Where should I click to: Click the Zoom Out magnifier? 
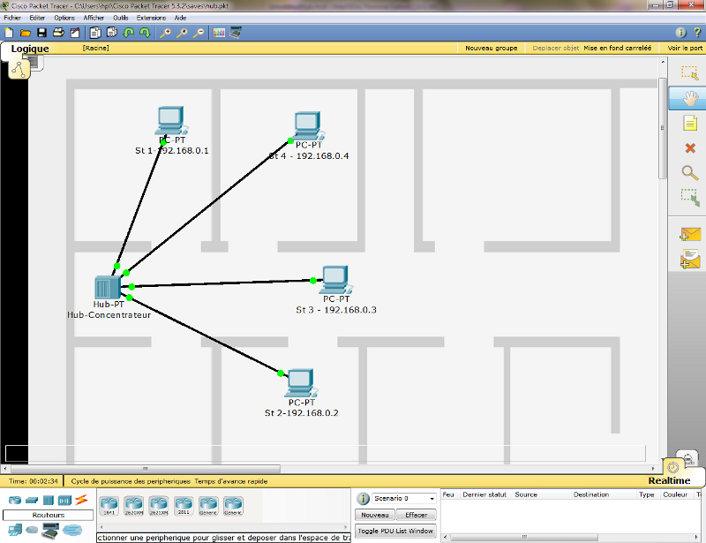tap(199, 33)
